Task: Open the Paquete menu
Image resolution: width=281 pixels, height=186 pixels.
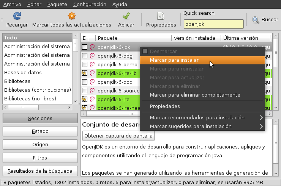Action: point(57,4)
